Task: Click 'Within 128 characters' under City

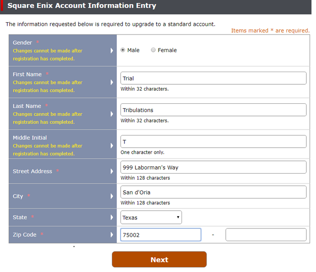Action: click(x=145, y=203)
